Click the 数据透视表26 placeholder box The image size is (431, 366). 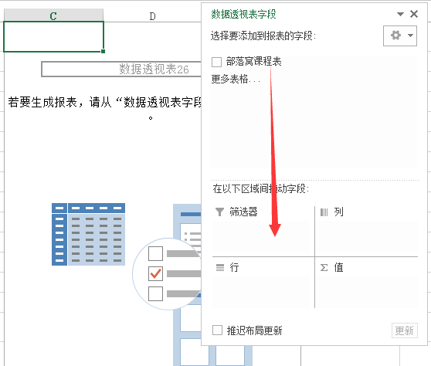[x=121, y=69]
